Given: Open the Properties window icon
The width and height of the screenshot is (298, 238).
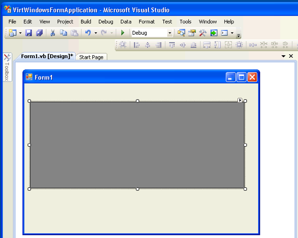Looking at the screenshot, I should click(x=192, y=33).
